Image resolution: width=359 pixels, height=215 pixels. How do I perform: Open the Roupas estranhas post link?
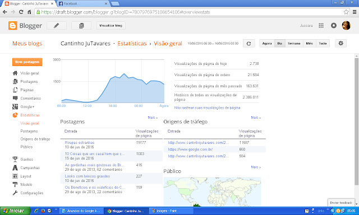pos(80,143)
